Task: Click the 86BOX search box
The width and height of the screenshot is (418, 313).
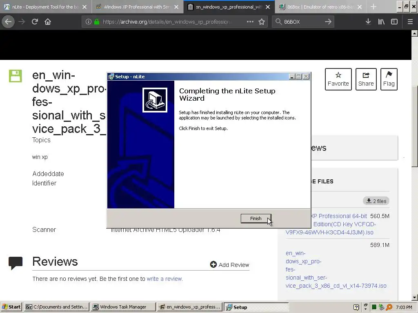Action: pos(302,22)
